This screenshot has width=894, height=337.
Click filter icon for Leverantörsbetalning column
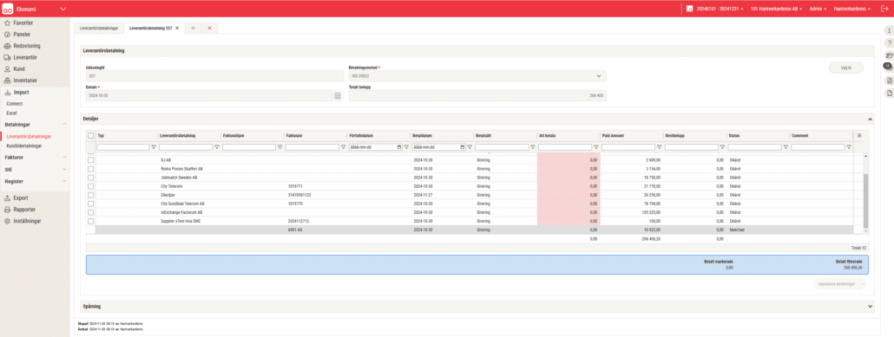pos(217,147)
